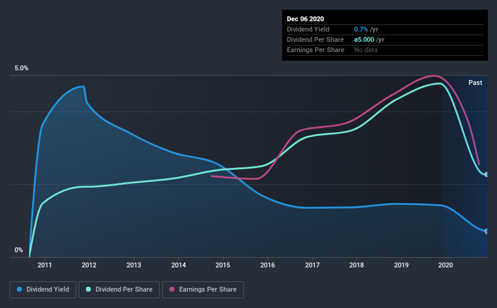Select the Dividend Yield endpoint marker
This screenshot has width=497, height=308.
pos(486,231)
